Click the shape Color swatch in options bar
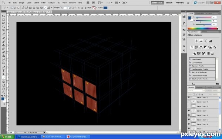Image resolution: width=222 pixels, height=139 pixels. click(x=105, y=8)
